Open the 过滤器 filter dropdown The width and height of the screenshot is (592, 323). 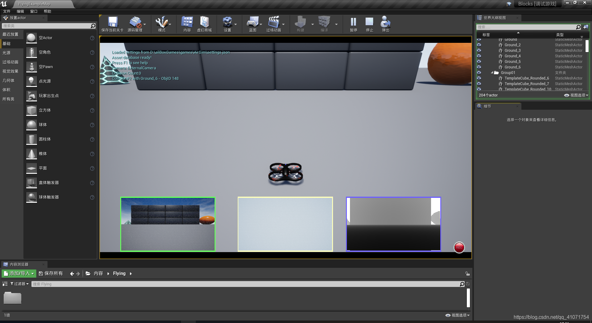[18, 284]
